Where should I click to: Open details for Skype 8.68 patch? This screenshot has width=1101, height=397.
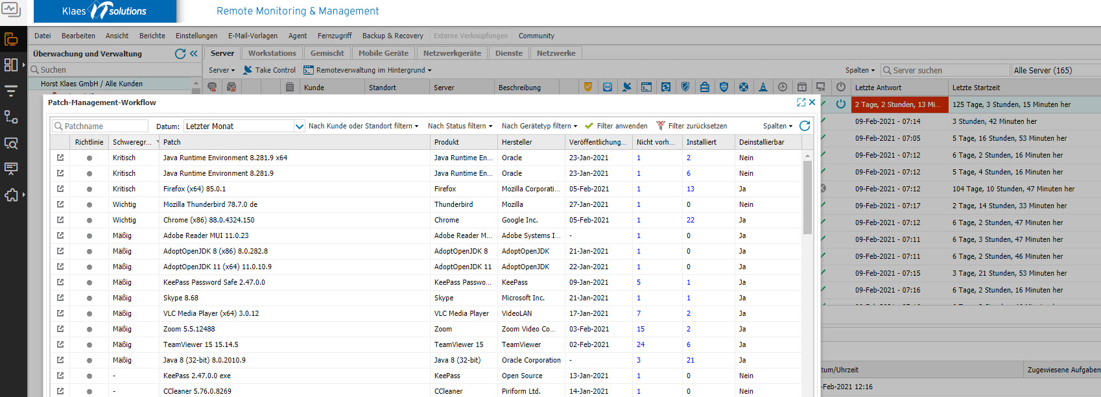pos(60,298)
